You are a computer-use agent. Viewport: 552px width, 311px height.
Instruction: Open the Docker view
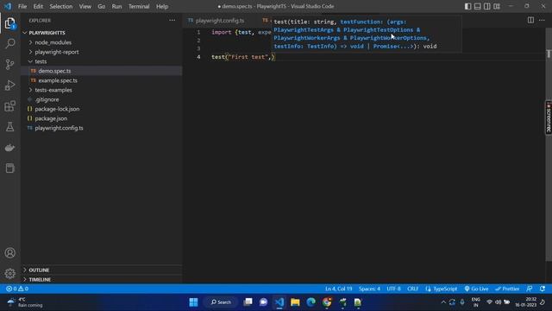point(9,148)
